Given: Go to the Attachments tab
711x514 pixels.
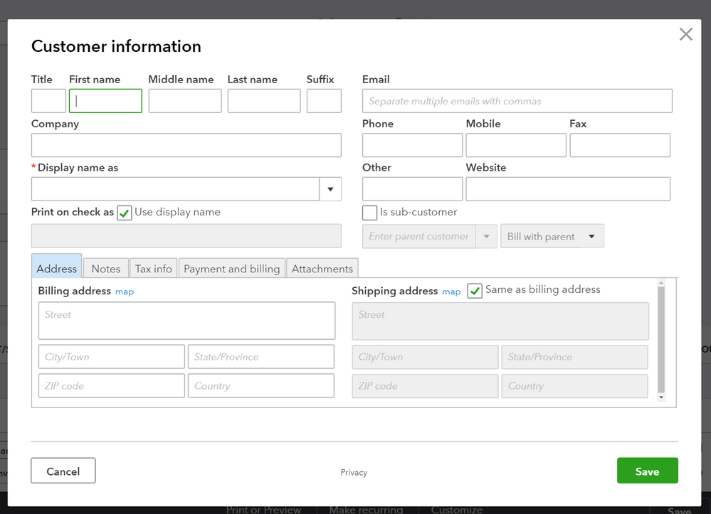Looking at the screenshot, I should click(x=322, y=269).
